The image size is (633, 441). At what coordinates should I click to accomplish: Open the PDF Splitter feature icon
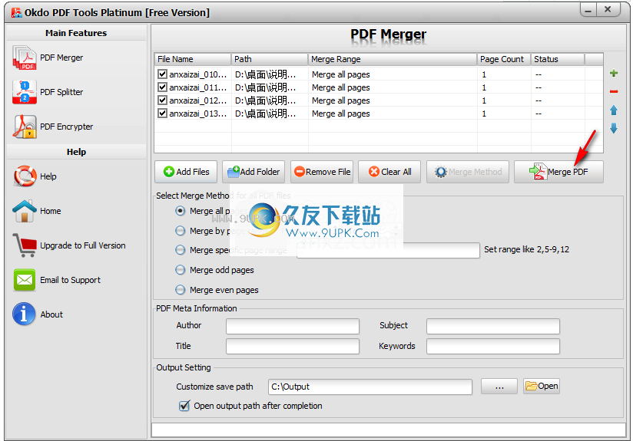pos(25,92)
